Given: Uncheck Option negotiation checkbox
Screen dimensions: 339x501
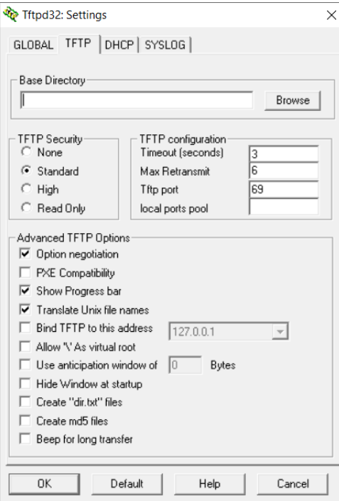Looking at the screenshot, I should tap(25, 254).
